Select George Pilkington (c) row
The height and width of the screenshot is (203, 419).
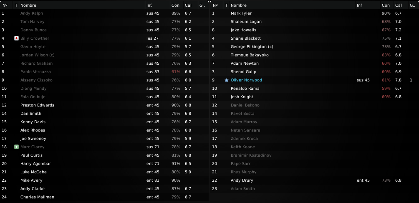tap(315, 47)
